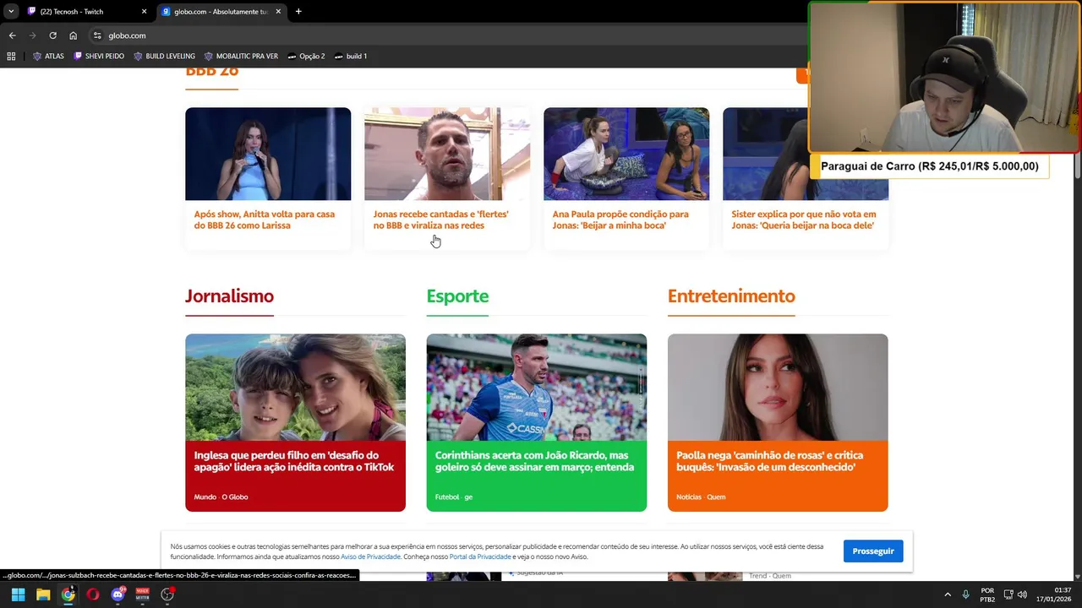The width and height of the screenshot is (1082, 608).
Task: Go back using the browser back arrow
Action: pos(12,35)
